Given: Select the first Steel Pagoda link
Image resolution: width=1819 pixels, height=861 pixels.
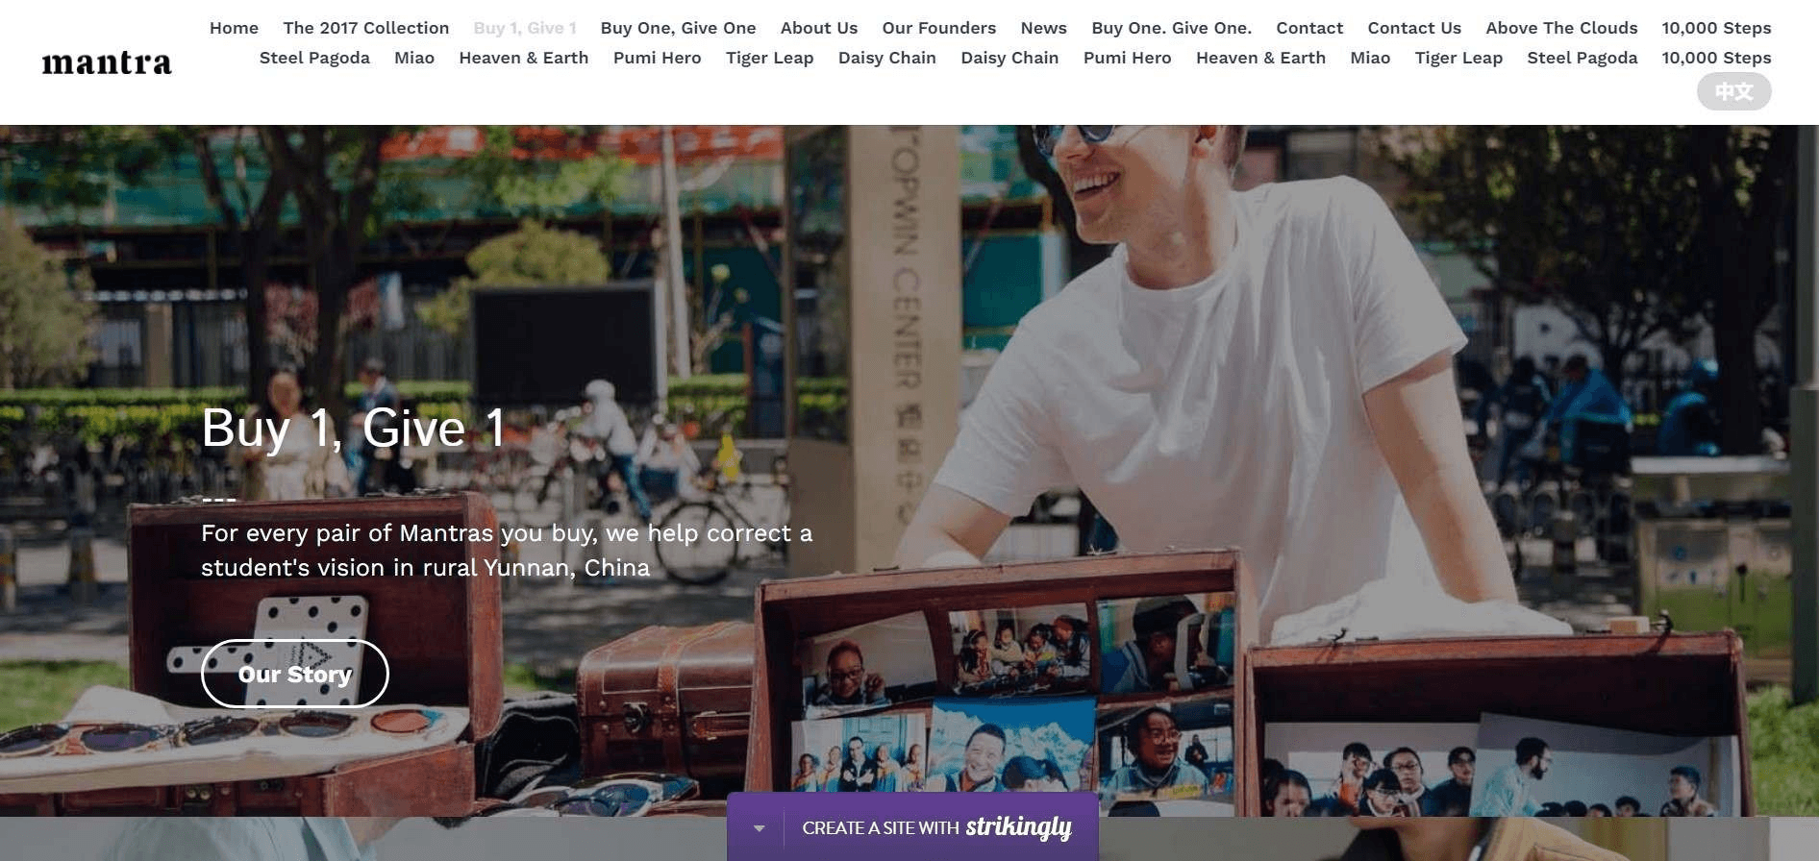Looking at the screenshot, I should pos(314,58).
